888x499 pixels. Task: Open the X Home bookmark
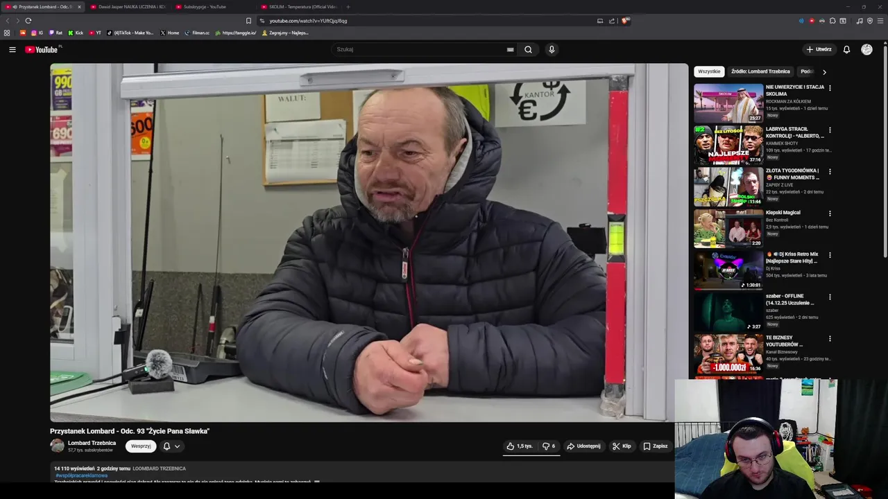click(170, 33)
